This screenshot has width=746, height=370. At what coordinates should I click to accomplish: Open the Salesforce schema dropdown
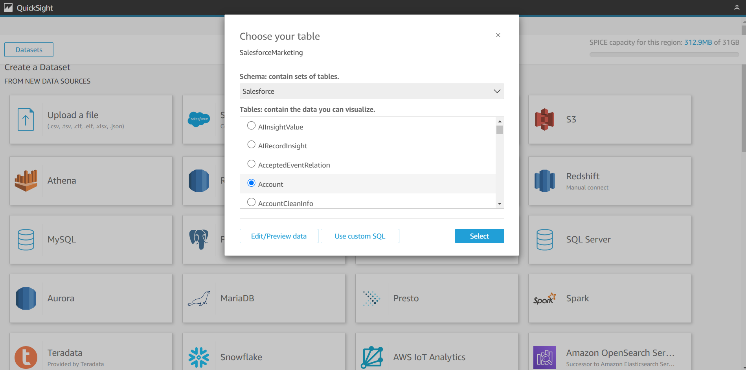tap(372, 91)
